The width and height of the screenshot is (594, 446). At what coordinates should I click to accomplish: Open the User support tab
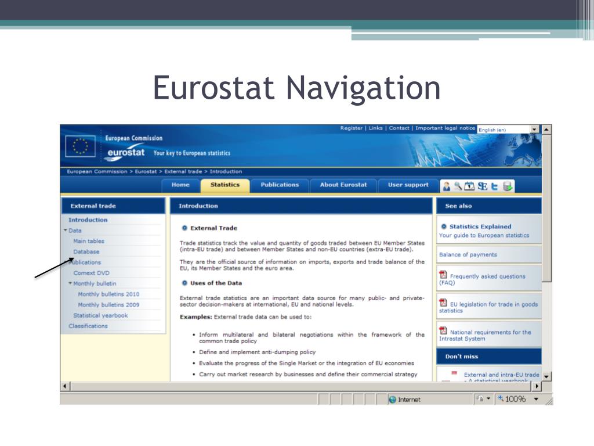tap(408, 185)
